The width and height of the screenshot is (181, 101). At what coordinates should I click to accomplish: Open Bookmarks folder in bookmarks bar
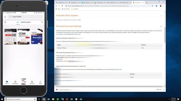pyautogui.click(x=66, y=9)
